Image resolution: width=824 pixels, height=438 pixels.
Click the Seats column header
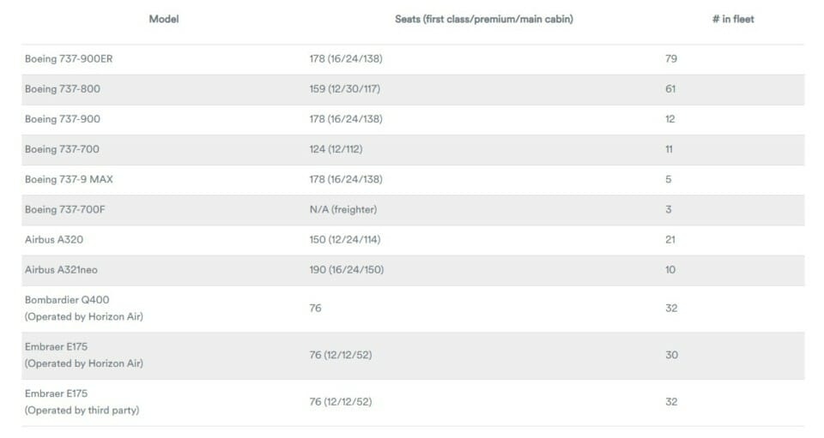[x=484, y=20]
